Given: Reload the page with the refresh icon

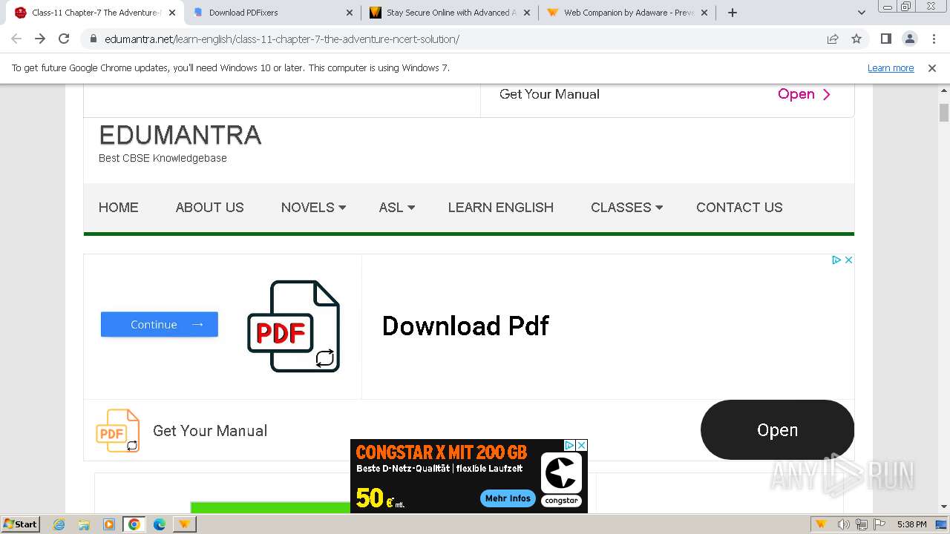Looking at the screenshot, I should [64, 39].
